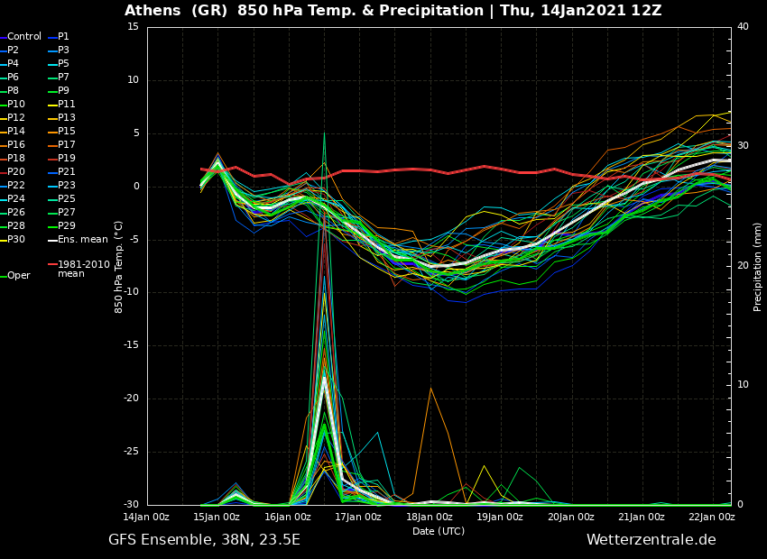Screen dimensions: 767x559
Task: Select the '-30' temperature tick label
Action: [x=131, y=505]
